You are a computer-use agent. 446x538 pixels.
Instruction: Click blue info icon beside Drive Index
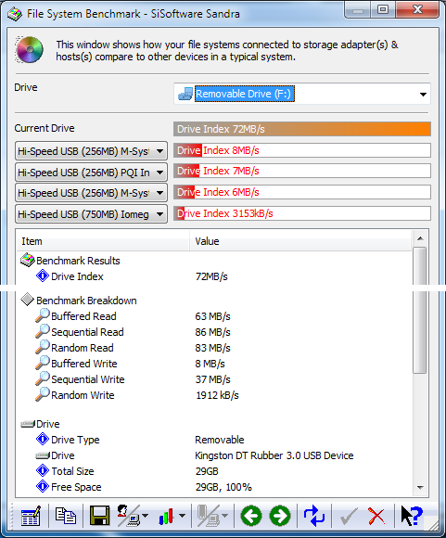pos(43,275)
